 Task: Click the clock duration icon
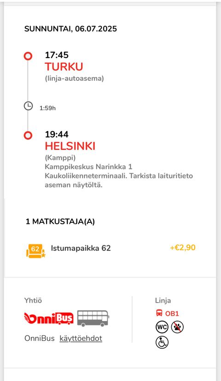point(28,106)
